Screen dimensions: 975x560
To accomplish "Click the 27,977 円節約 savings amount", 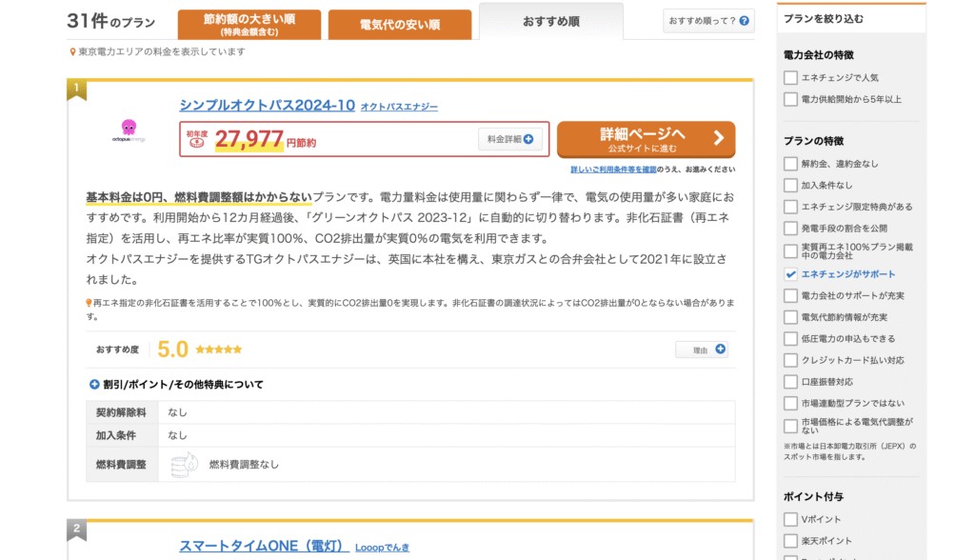I will pyautogui.click(x=266, y=139).
